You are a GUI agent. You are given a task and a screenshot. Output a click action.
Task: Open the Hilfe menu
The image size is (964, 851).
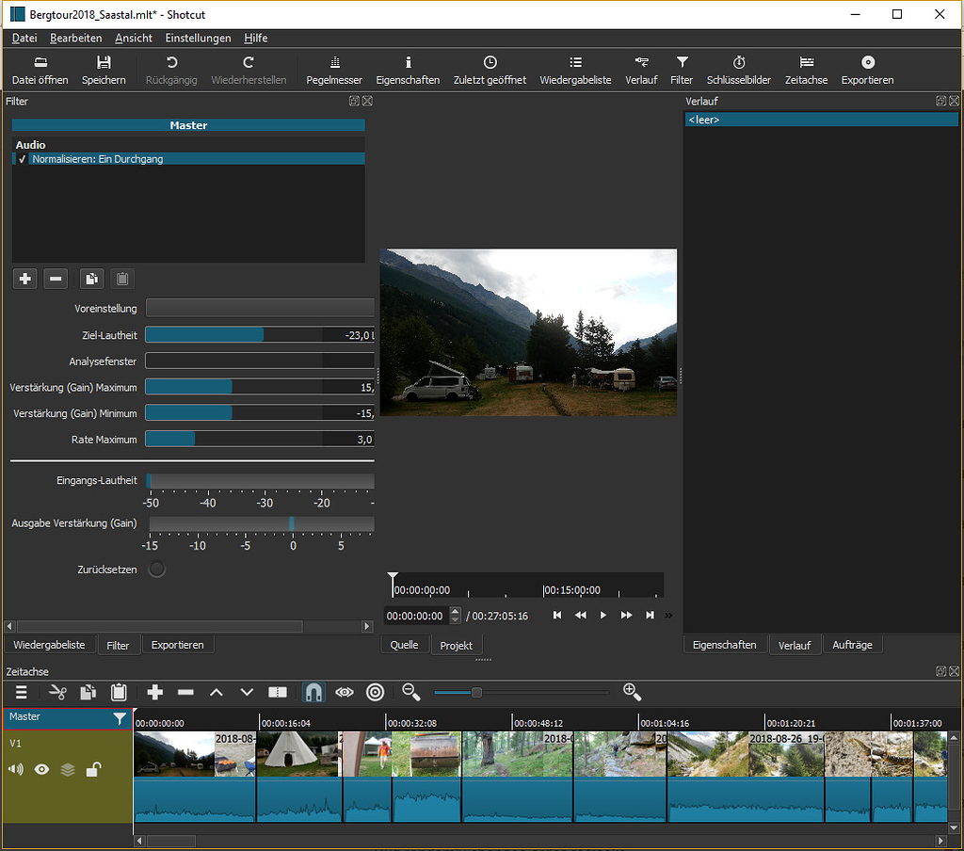click(256, 38)
